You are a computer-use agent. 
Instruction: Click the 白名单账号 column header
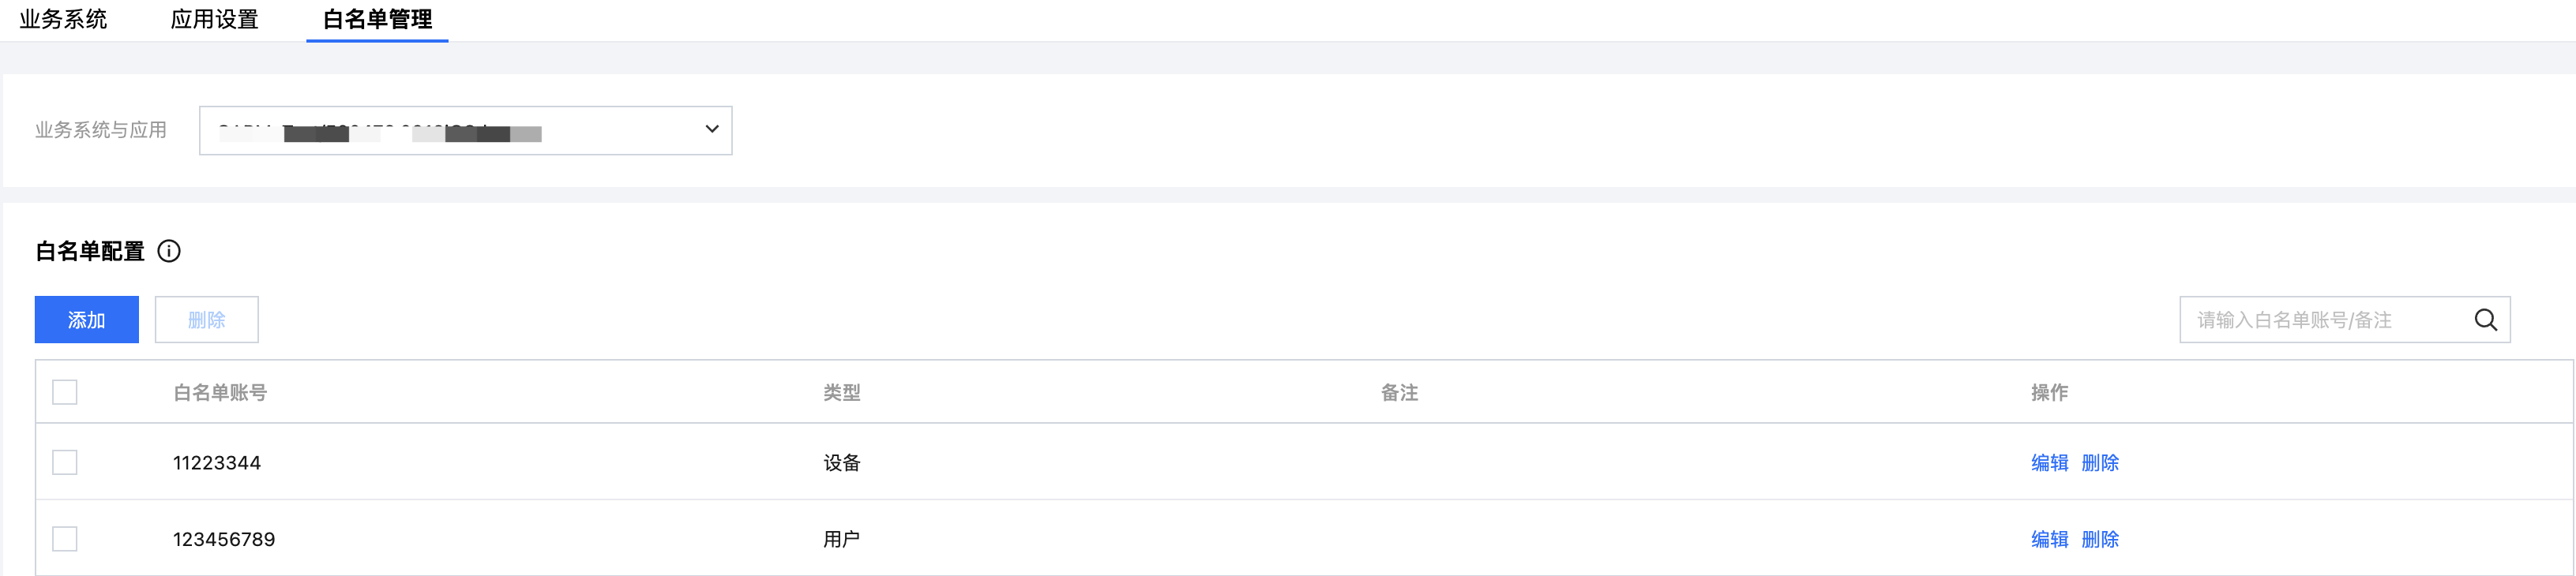pos(220,393)
